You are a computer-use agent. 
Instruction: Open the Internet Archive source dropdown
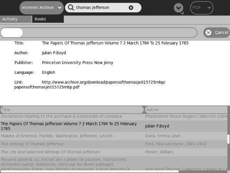(41, 8)
